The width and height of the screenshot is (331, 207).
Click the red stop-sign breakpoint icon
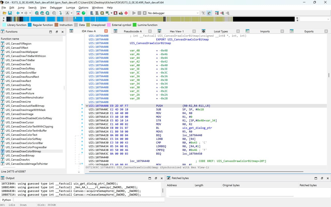click(126, 13)
